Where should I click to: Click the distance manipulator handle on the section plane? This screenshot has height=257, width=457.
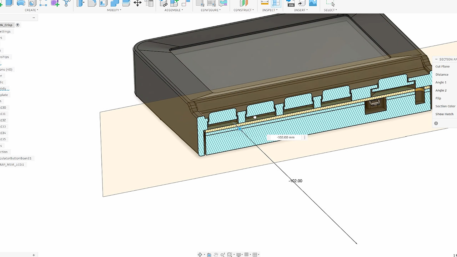pyautogui.click(x=240, y=128)
